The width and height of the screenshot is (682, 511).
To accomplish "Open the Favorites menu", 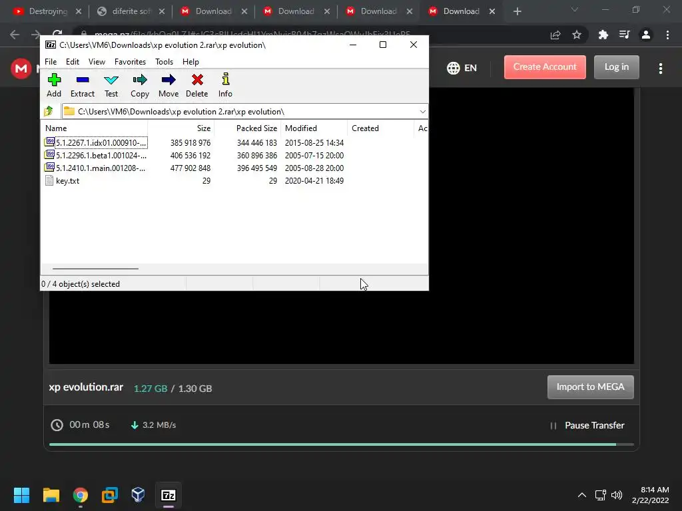I will (130, 62).
